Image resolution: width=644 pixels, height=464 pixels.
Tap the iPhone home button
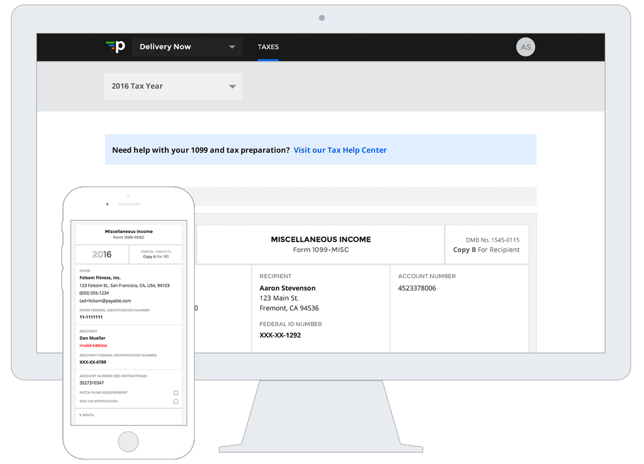(x=128, y=441)
